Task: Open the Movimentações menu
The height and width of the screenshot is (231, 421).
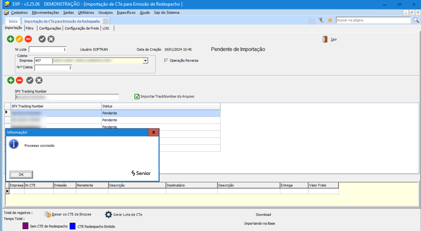Action: tap(45, 13)
